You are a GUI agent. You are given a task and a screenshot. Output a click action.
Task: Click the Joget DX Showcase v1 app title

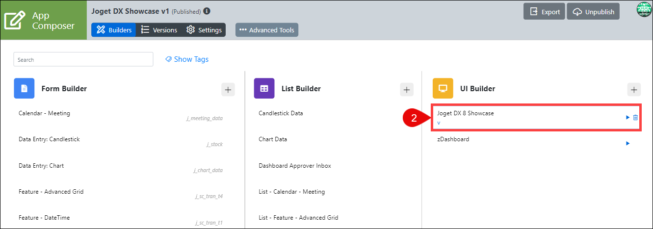point(130,11)
